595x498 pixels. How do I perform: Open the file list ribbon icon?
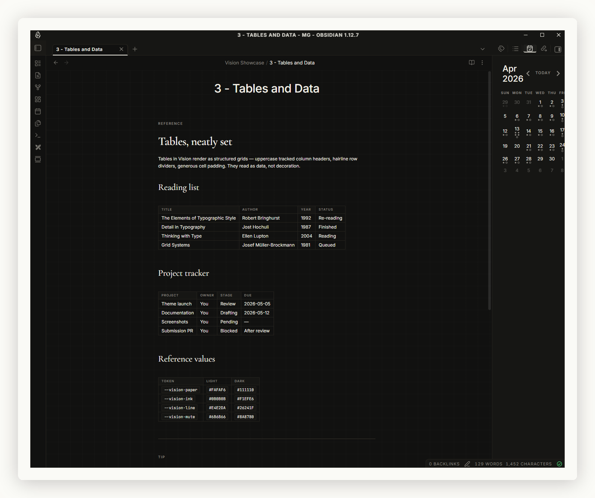click(x=38, y=63)
